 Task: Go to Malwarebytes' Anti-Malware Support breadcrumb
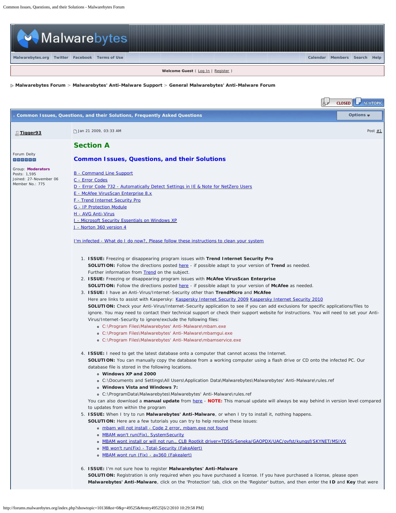click(117, 85)
